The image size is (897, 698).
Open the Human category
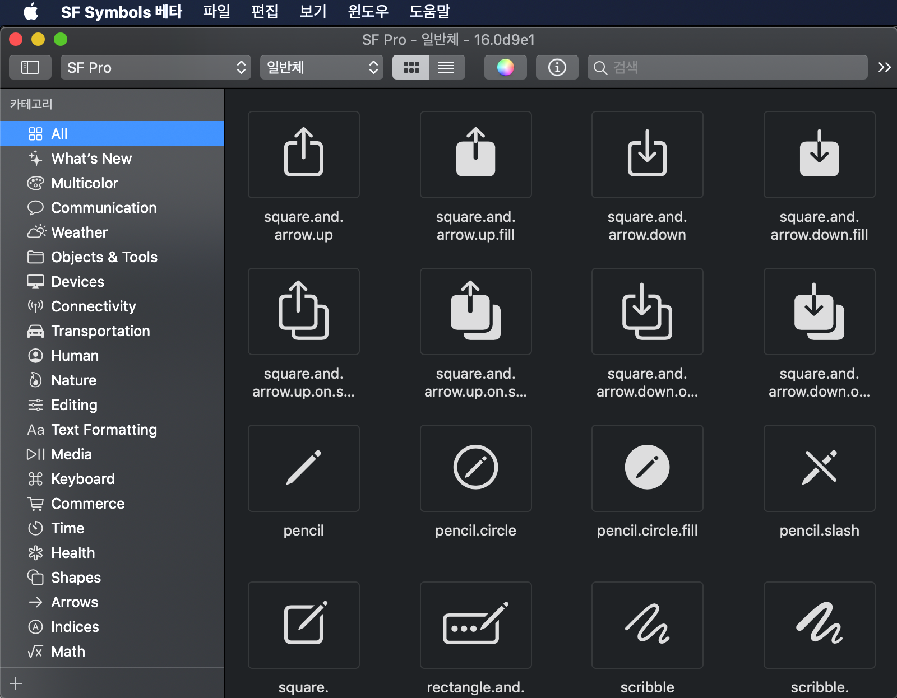pyautogui.click(x=112, y=355)
